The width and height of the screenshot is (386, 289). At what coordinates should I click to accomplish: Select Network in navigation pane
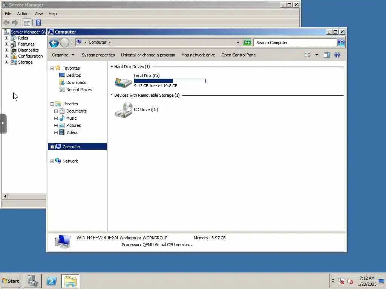pyautogui.click(x=70, y=161)
